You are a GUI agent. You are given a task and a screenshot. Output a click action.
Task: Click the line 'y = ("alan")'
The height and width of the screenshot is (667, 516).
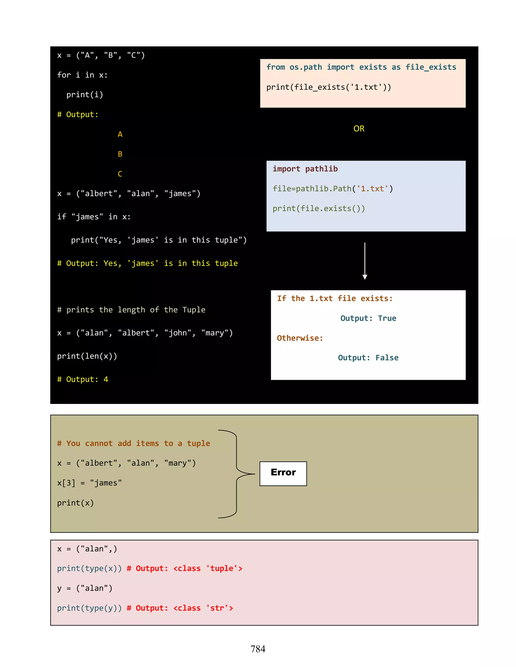point(85,588)
